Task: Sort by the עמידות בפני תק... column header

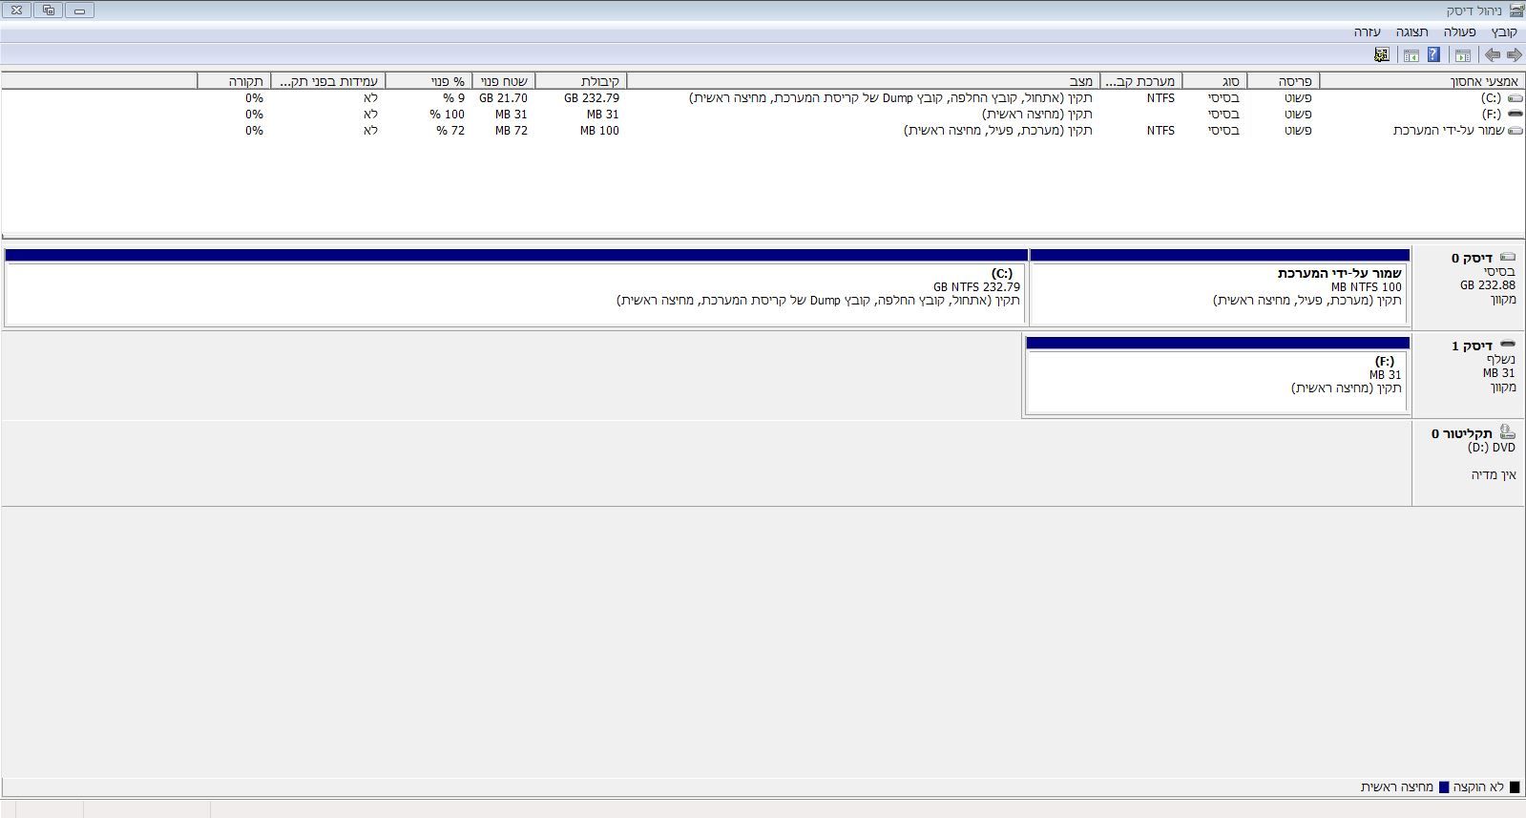Action: pyautogui.click(x=327, y=81)
